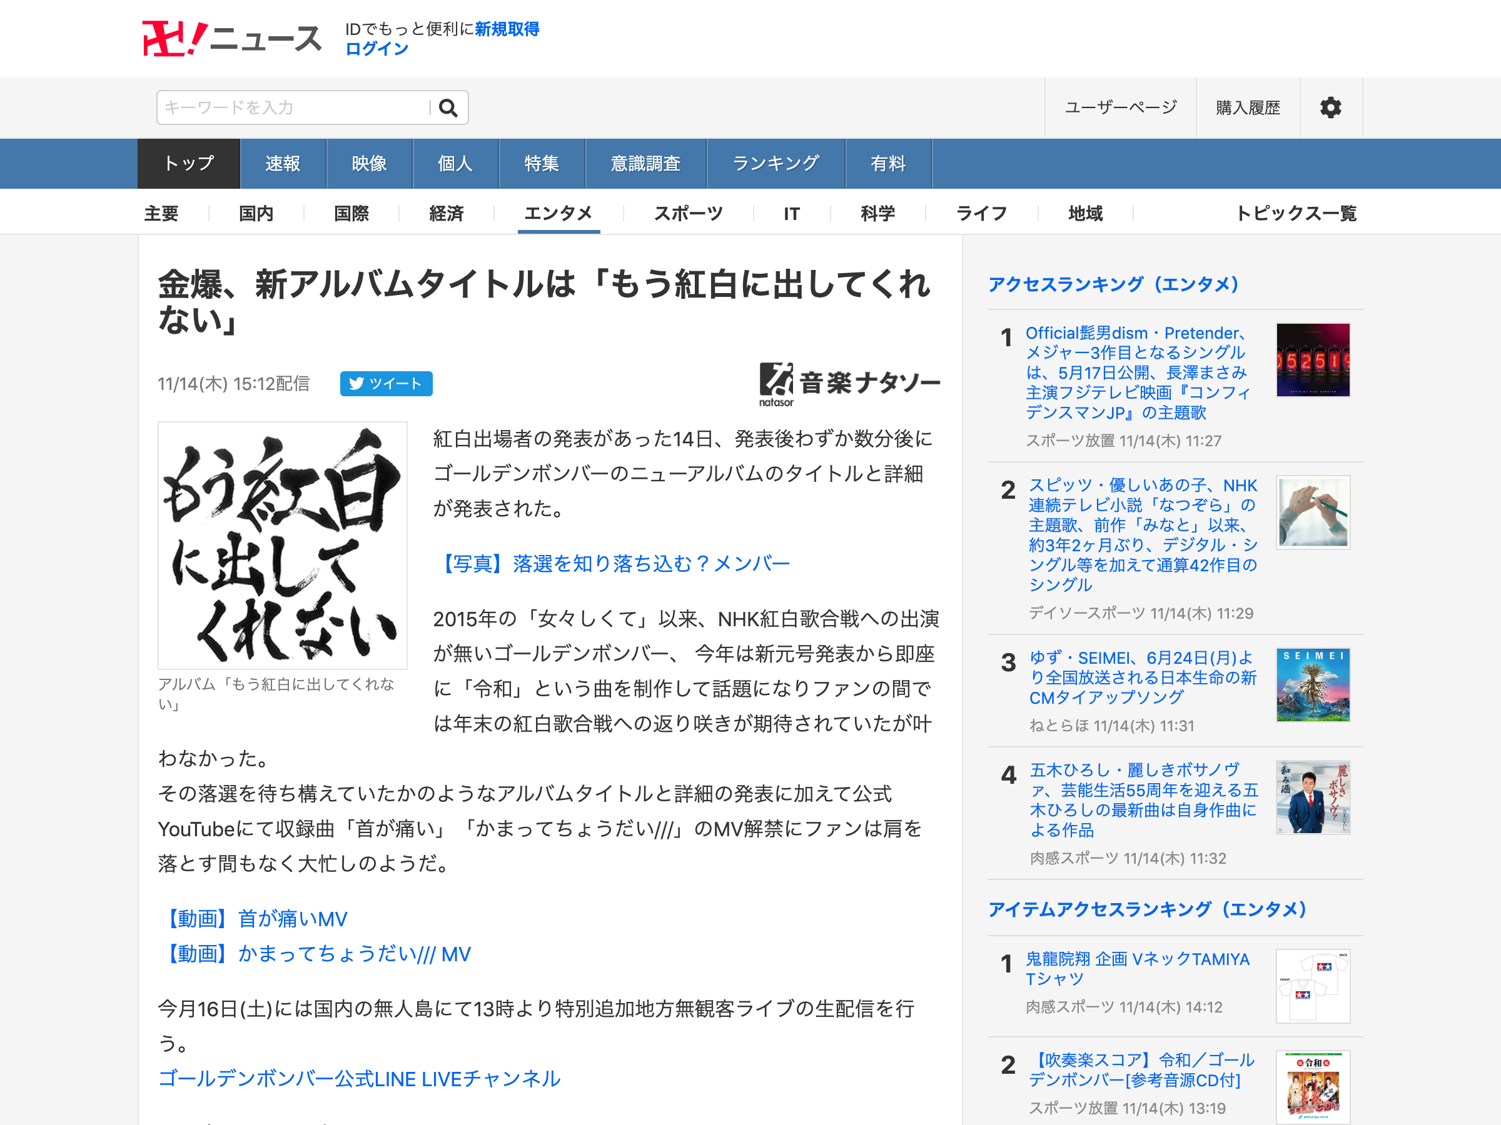Open トピックス一覧 list

(x=1295, y=214)
